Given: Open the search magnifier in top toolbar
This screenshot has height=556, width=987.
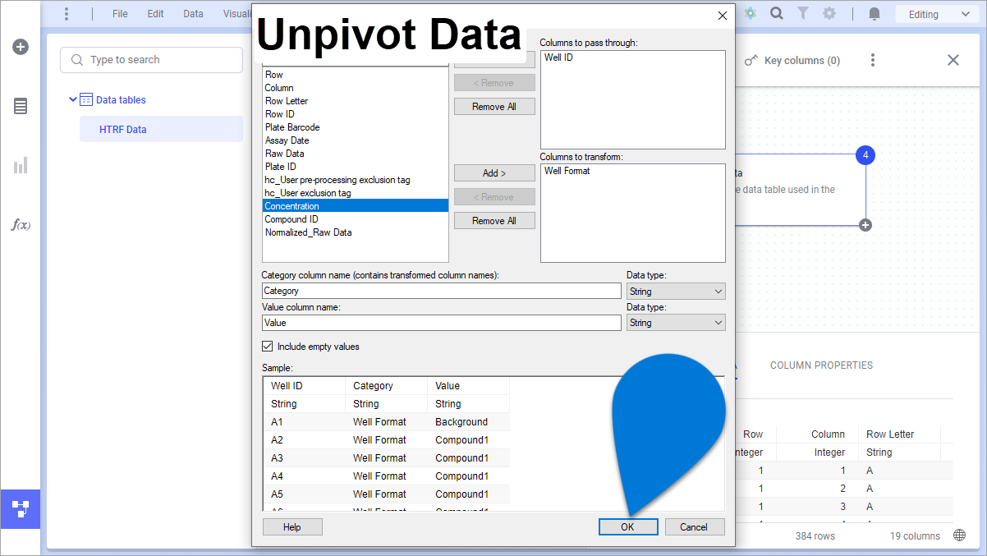Looking at the screenshot, I should tap(777, 14).
